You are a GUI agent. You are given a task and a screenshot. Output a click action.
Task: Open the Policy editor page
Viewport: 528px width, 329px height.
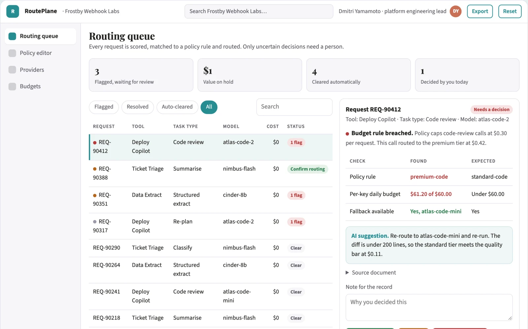pyautogui.click(x=40, y=53)
